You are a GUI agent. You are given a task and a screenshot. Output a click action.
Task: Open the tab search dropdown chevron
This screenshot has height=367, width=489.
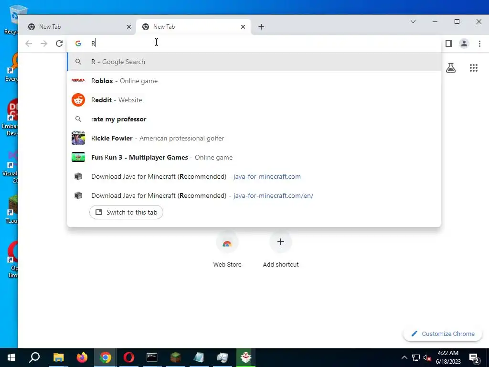click(413, 22)
